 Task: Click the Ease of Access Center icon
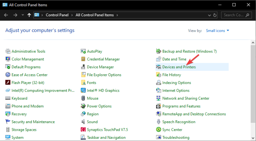pyautogui.click(x=8, y=75)
